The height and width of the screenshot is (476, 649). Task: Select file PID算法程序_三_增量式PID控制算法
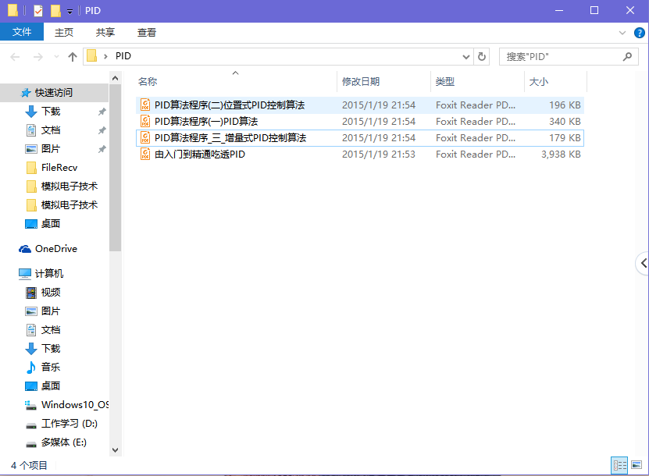[360, 137]
